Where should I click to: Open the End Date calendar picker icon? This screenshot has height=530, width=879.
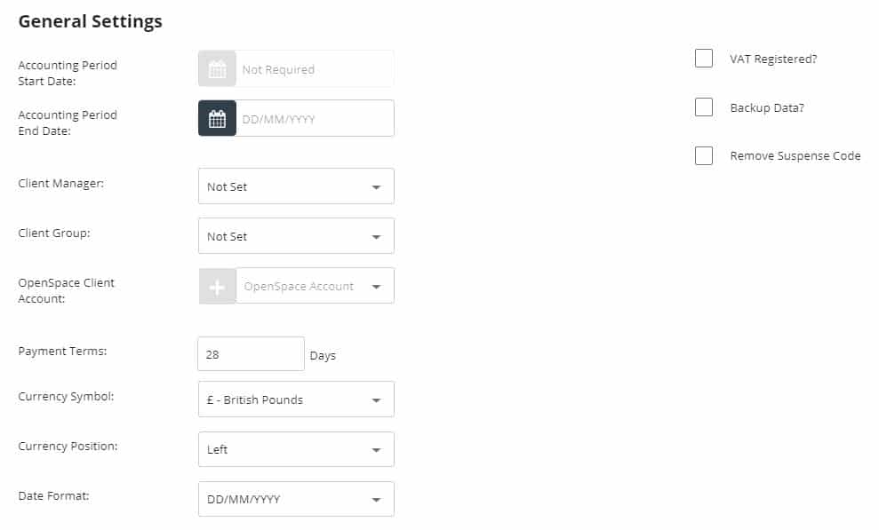pyautogui.click(x=217, y=119)
